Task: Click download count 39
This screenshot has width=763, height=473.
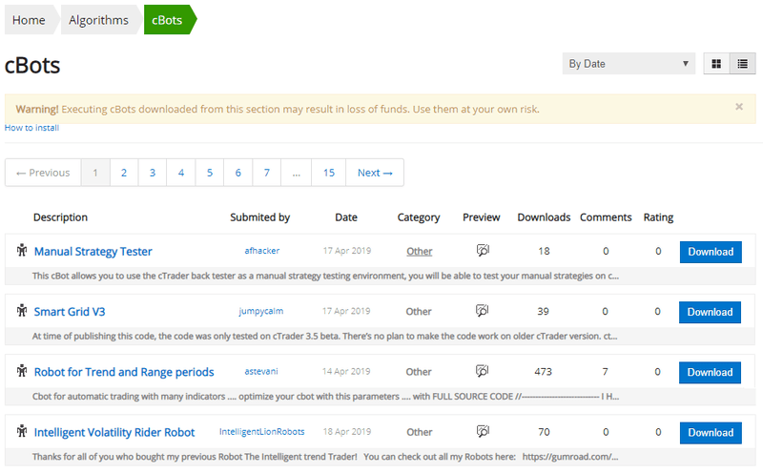Action: [543, 312]
